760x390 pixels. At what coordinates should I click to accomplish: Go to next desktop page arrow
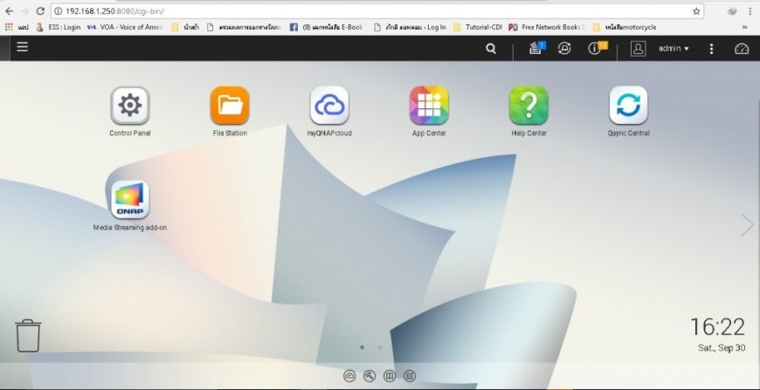[x=747, y=225]
